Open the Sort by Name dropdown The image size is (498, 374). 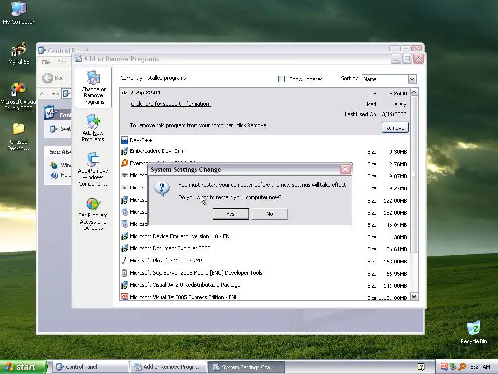[x=412, y=79]
